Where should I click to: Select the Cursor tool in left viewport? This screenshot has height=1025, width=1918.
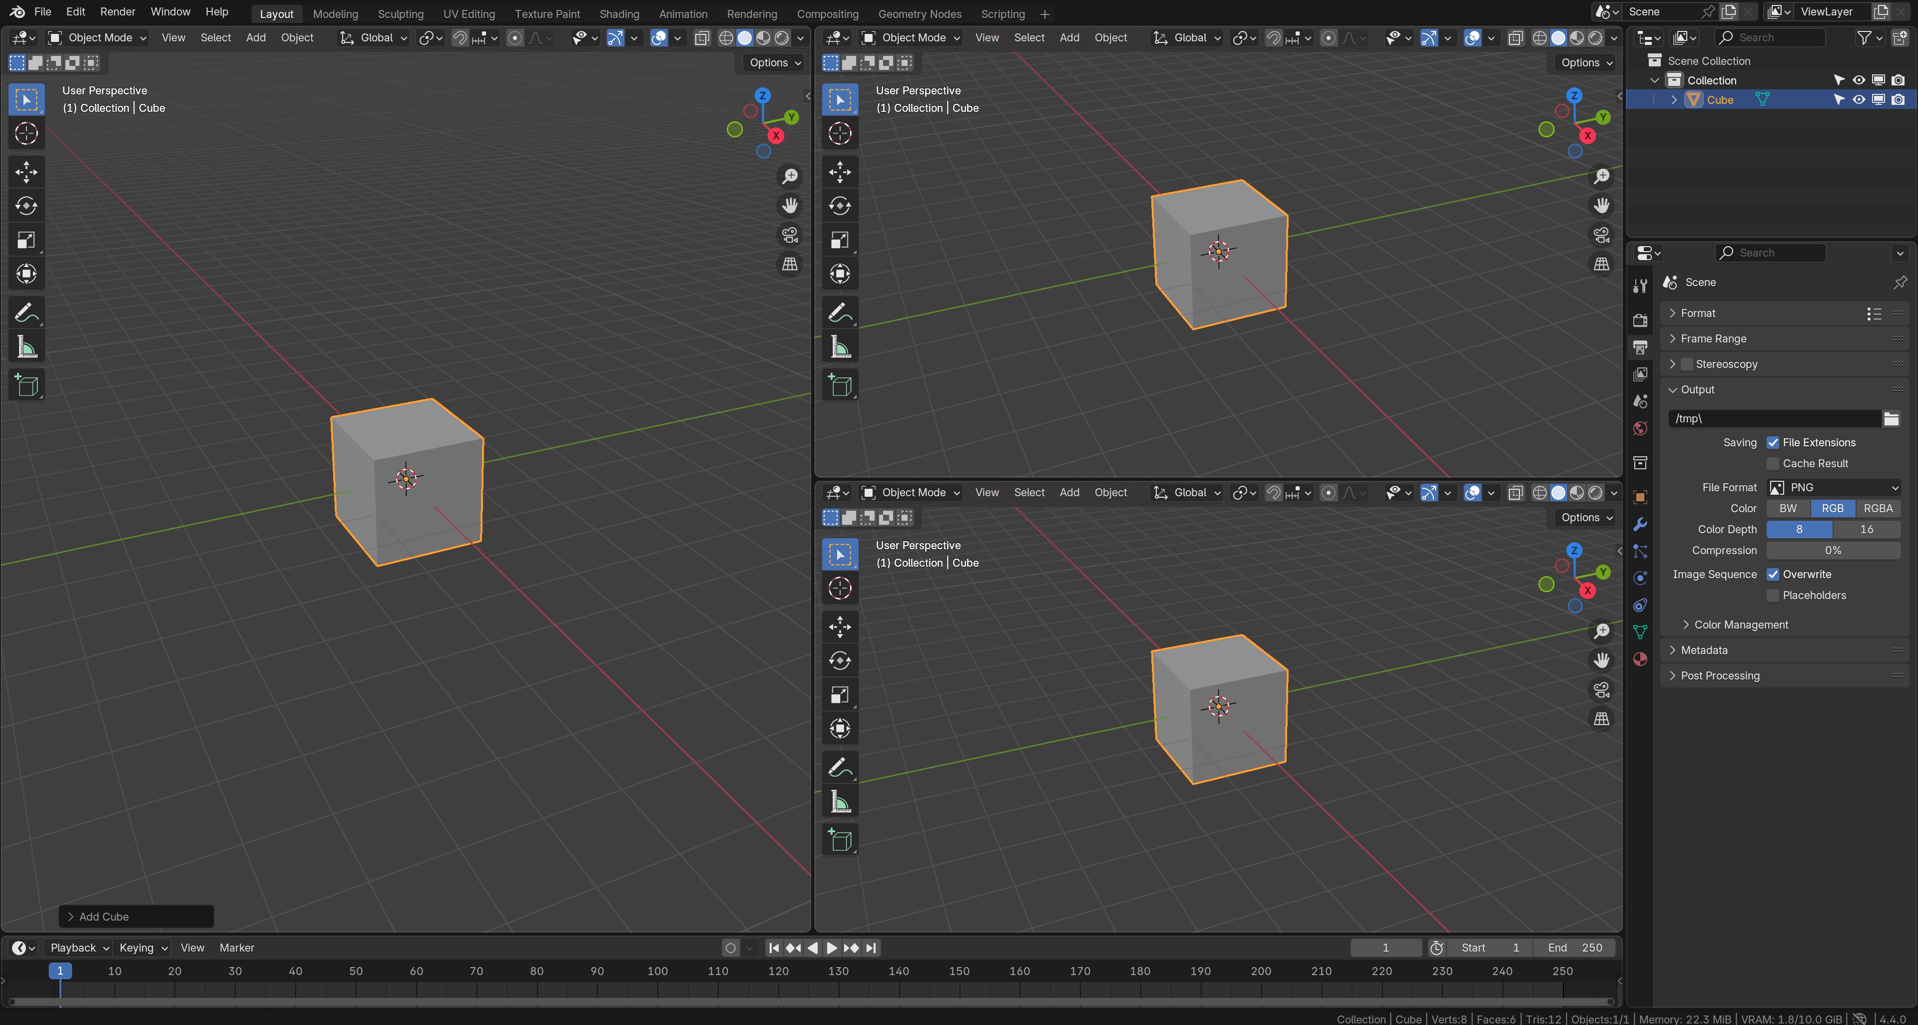point(26,133)
